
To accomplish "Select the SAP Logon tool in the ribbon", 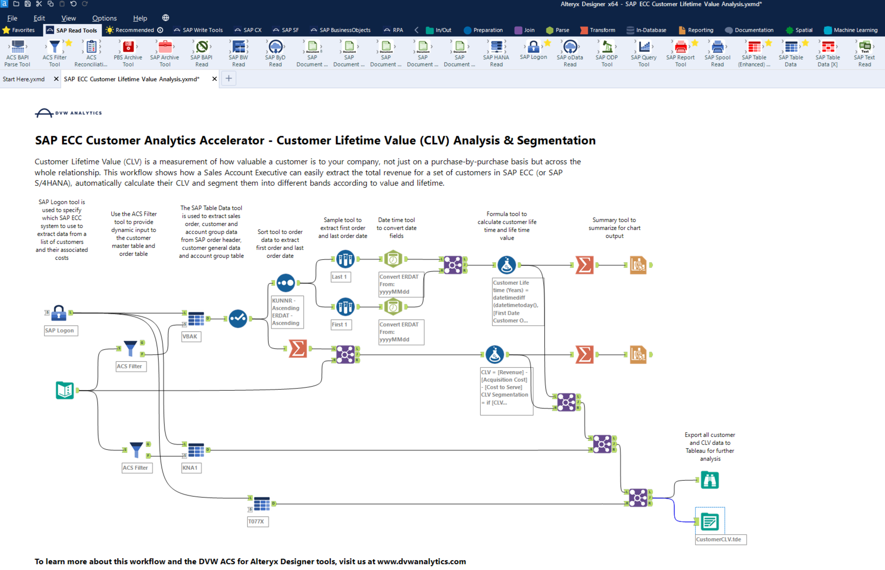I will [x=533, y=52].
